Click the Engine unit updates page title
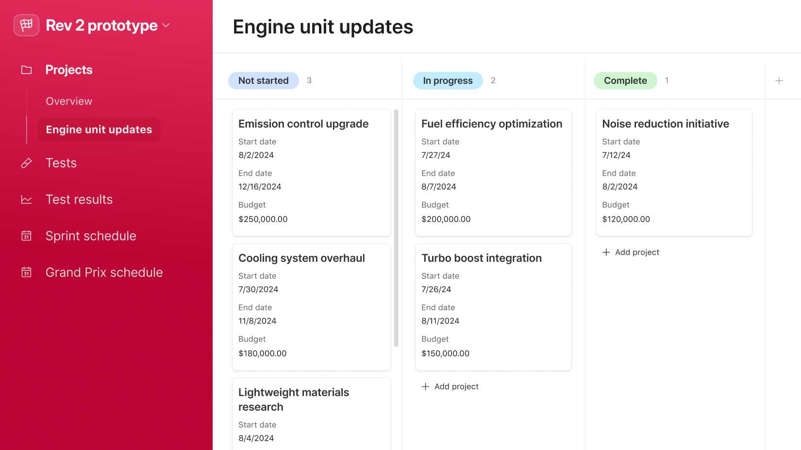The height and width of the screenshot is (450, 801). [323, 27]
